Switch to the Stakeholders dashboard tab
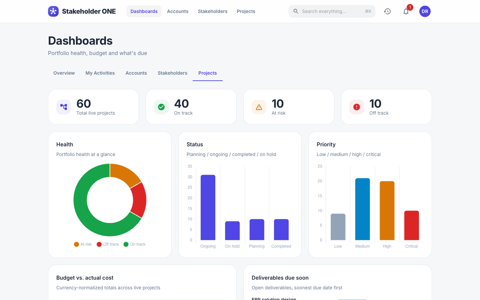 coord(172,73)
